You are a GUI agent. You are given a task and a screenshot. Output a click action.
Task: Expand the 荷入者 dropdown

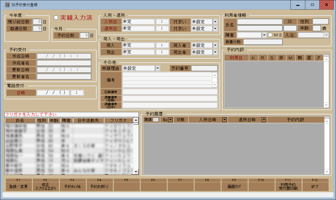215,45
